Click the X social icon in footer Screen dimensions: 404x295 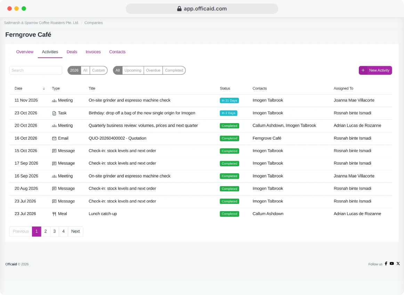(398, 264)
